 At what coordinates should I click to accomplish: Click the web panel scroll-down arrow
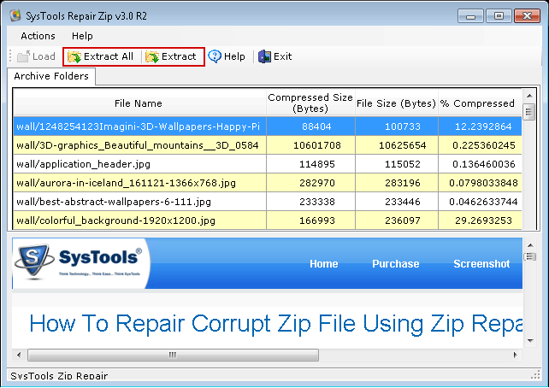pyautogui.click(x=530, y=340)
